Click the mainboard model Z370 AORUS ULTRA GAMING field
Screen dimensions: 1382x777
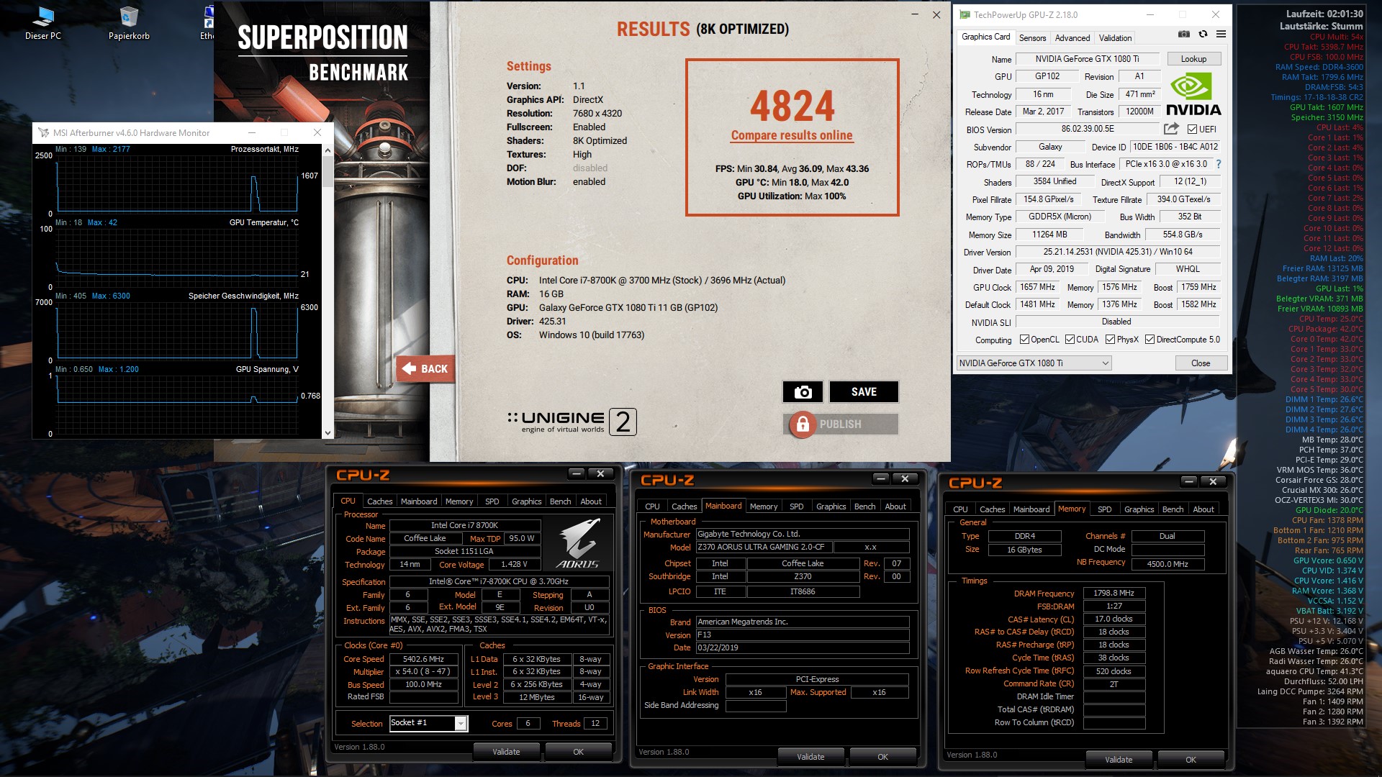tap(765, 547)
